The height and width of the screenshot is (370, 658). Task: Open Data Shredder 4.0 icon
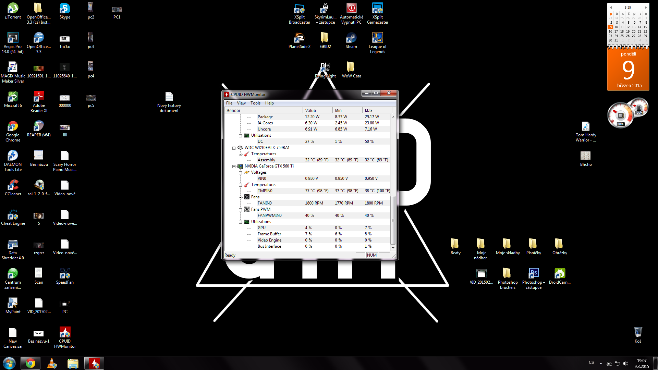13,249
